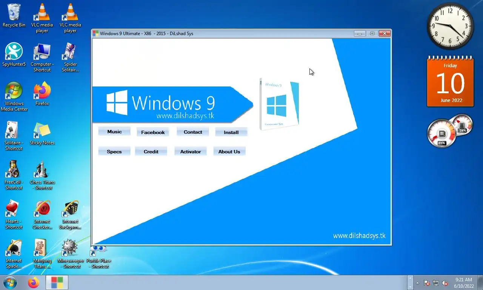Minimize the Windows 9 Ultimate window

(360, 34)
